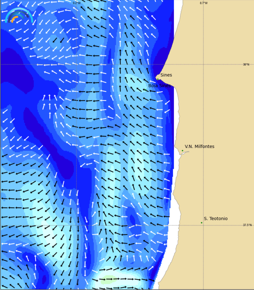Sample the dark blue eddy west of S. Teotonio
Viewport: 254px width, 290px height.
click(x=133, y=220)
